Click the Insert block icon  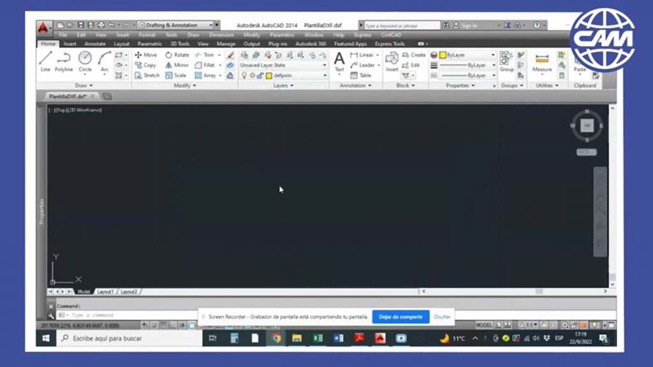392,62
